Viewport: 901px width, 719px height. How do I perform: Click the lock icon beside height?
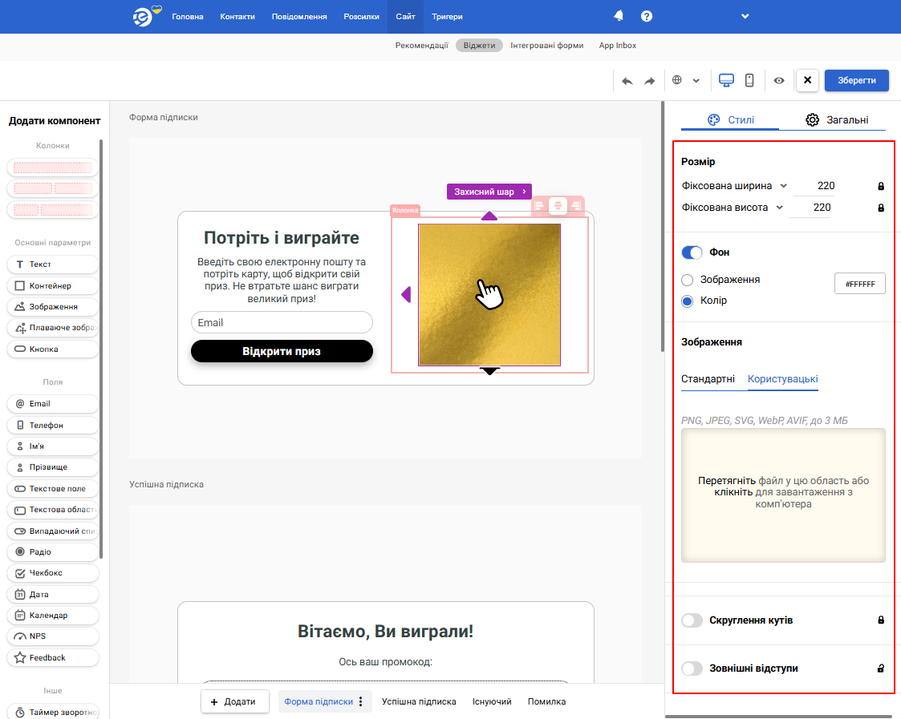881,208
